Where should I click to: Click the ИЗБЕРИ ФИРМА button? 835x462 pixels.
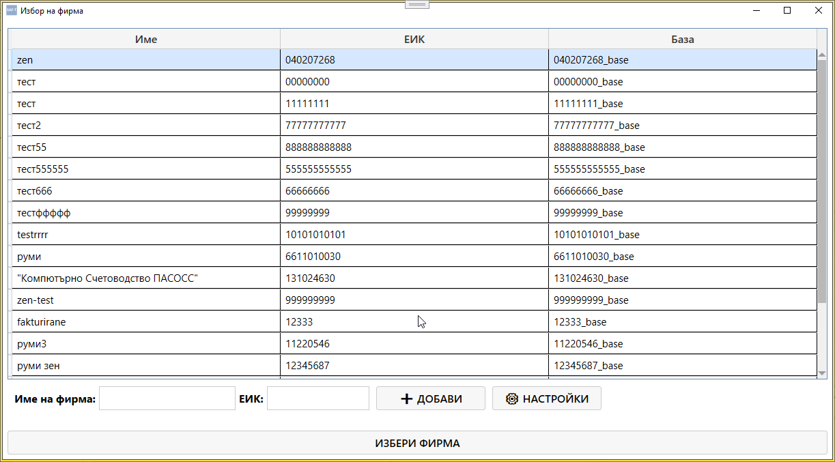coord(417,443)
